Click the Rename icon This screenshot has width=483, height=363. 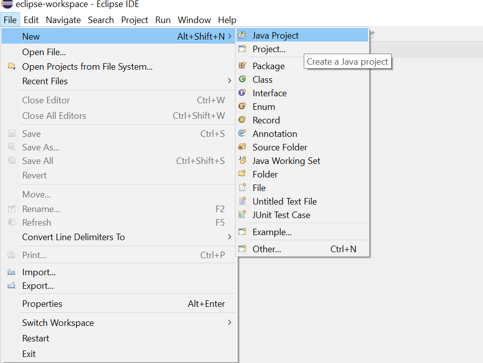(12, 209)
